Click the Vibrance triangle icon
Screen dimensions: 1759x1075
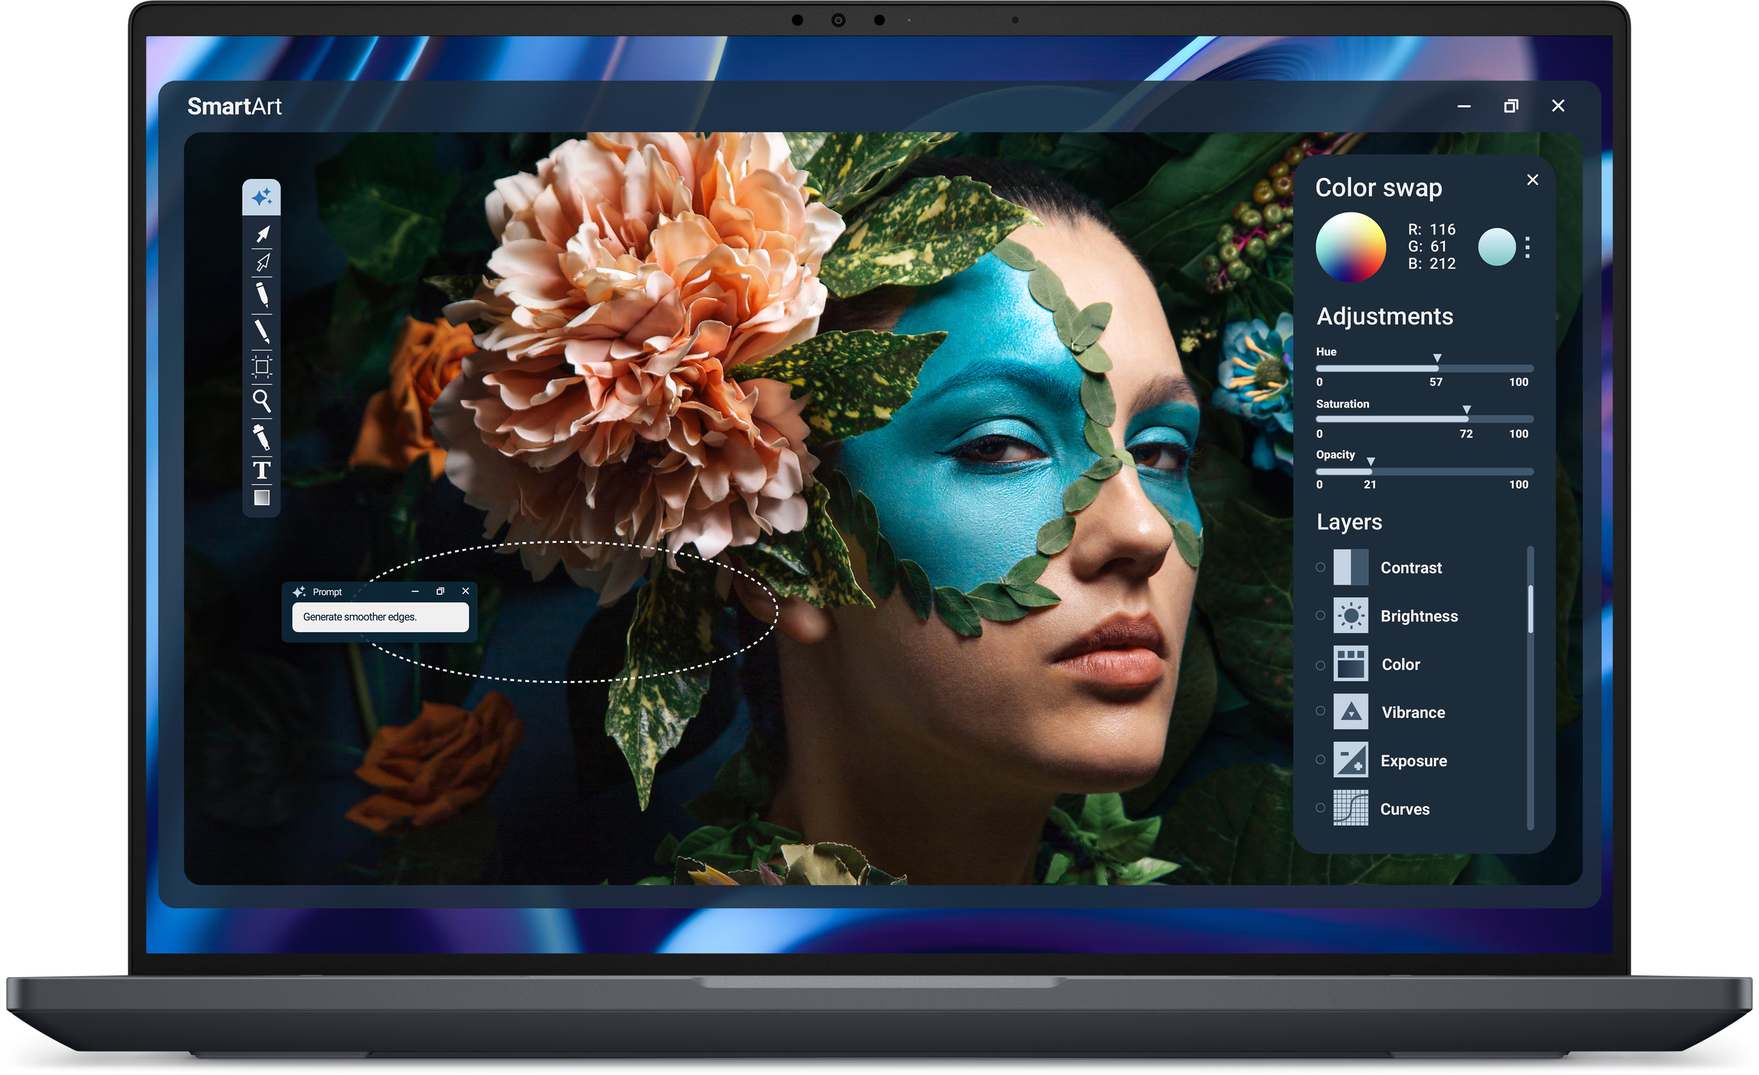(1351, 712)
